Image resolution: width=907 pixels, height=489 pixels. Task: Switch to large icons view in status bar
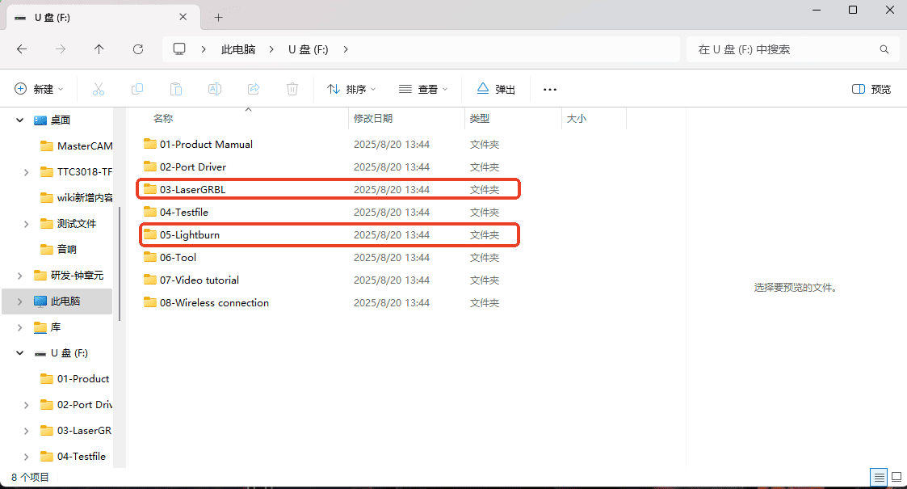(x=896, y=477)
